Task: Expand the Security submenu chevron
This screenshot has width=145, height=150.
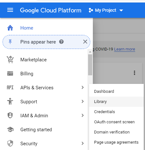Action: [x=83, y=143]
